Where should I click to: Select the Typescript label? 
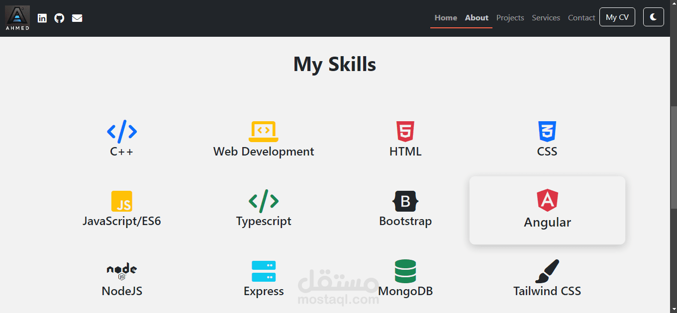pyautogui.click(x=264, y=221)
